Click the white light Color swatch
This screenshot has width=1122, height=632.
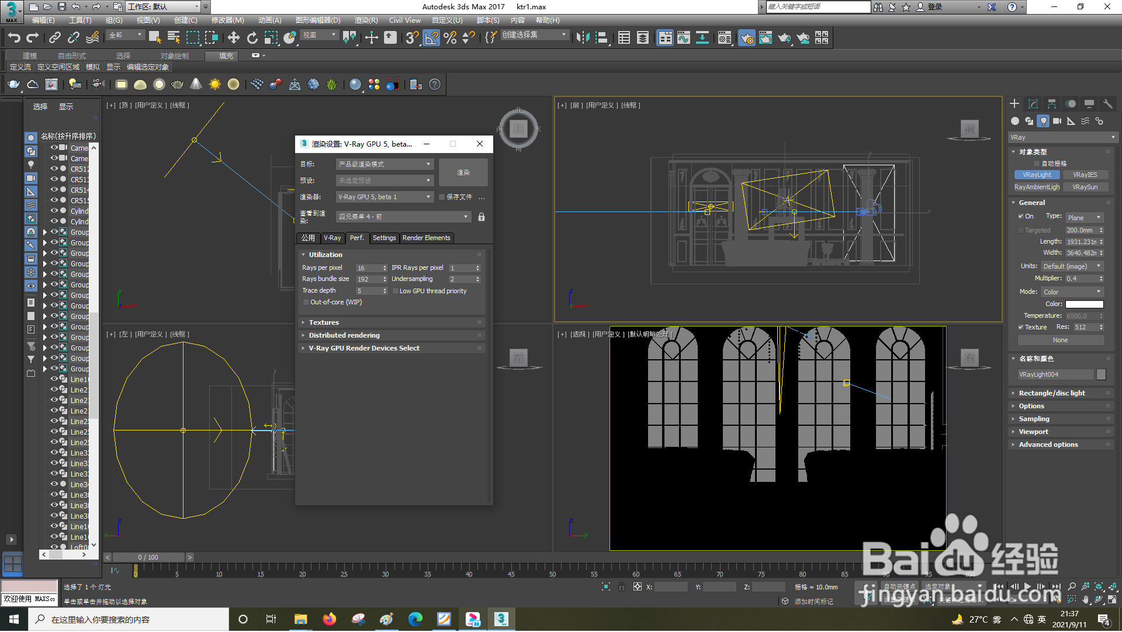pos(1084,304)
